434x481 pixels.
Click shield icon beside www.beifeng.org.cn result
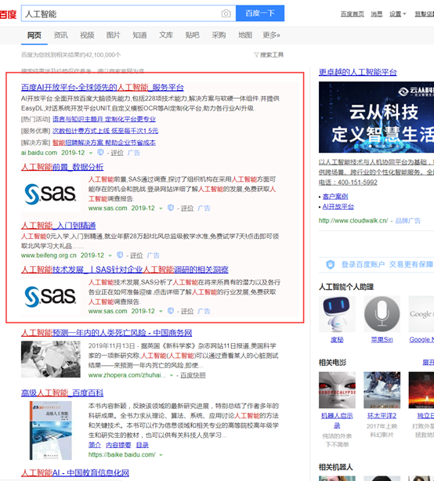120,255
